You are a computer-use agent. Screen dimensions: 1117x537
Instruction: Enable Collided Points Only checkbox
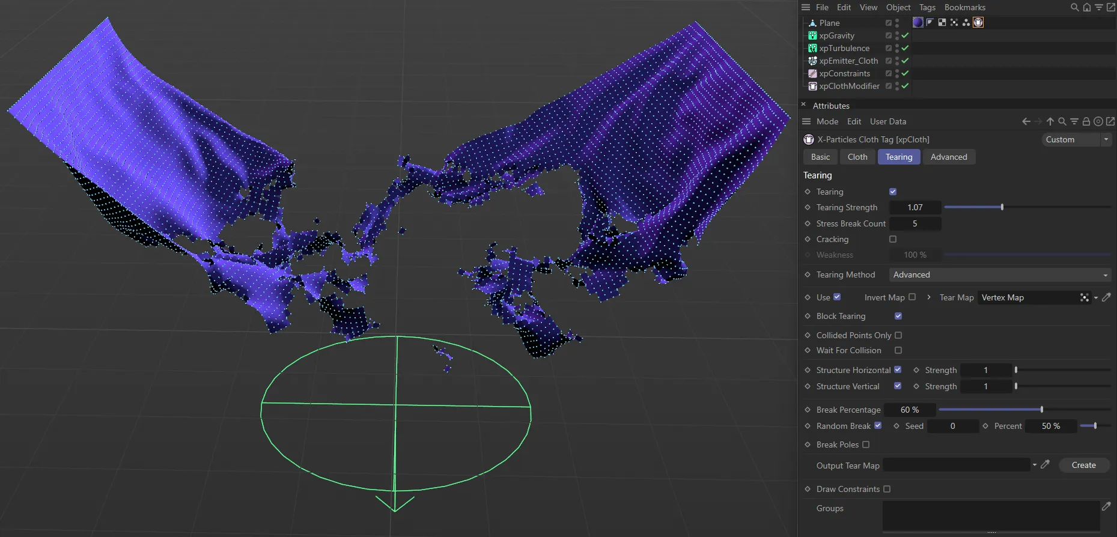[x=898, y=335]
